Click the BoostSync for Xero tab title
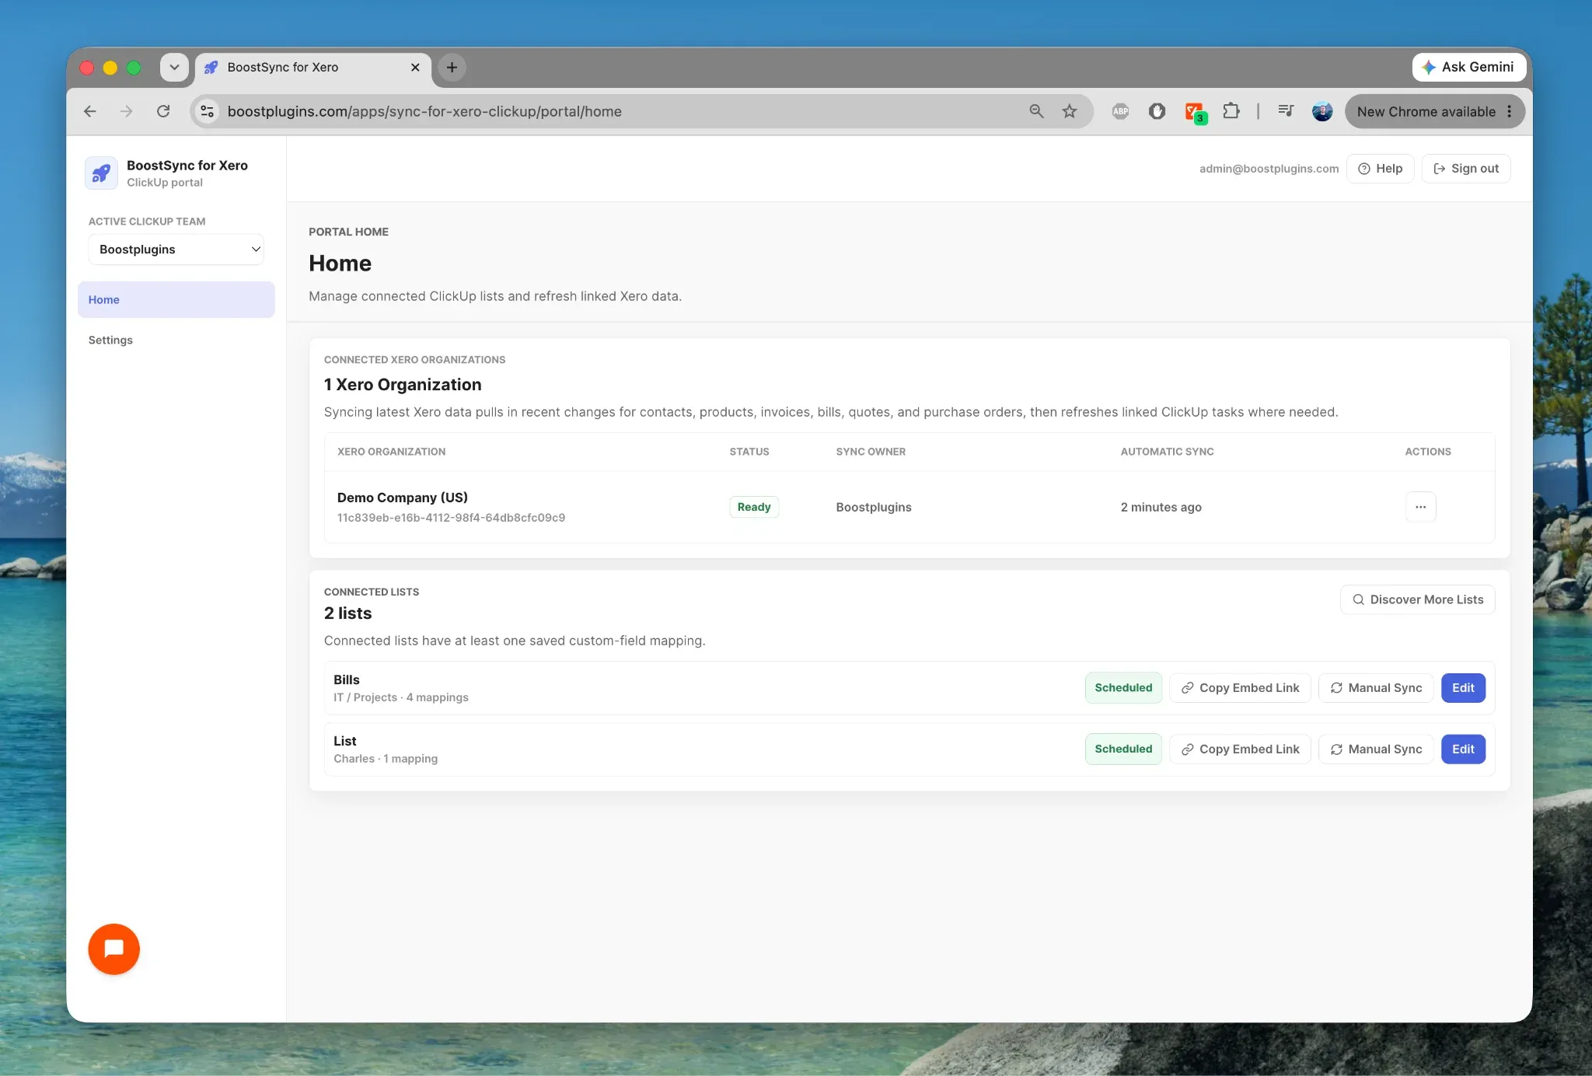Screen dimensions: 1592x1076 tap(282, 68)
